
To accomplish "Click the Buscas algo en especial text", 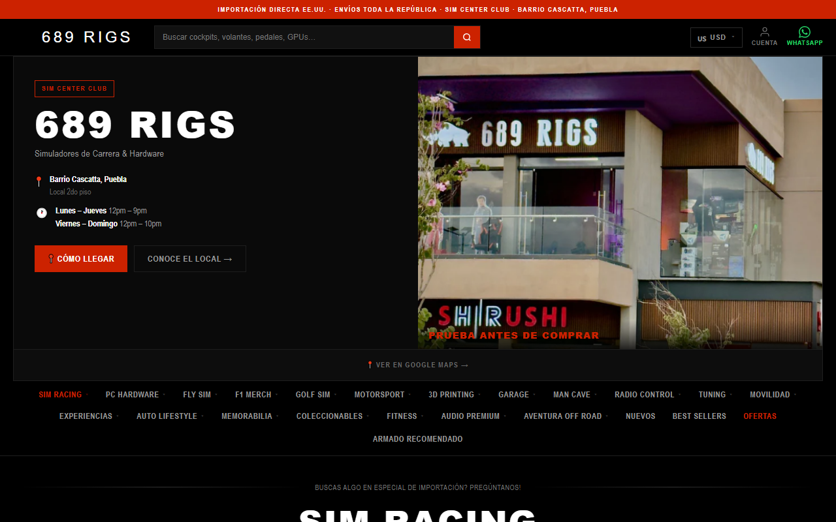I will (418, 487).
